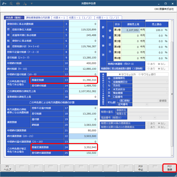Switch to 申告書（簡易） tab
The width and height of the screenshot is (177, 177).
14,18
